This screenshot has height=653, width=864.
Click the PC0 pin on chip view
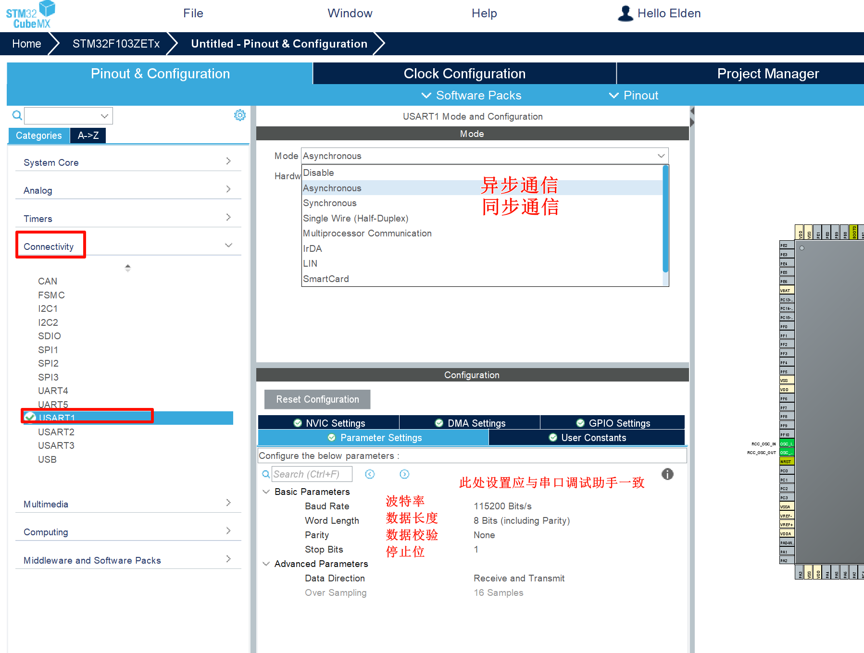pos(787,471)
